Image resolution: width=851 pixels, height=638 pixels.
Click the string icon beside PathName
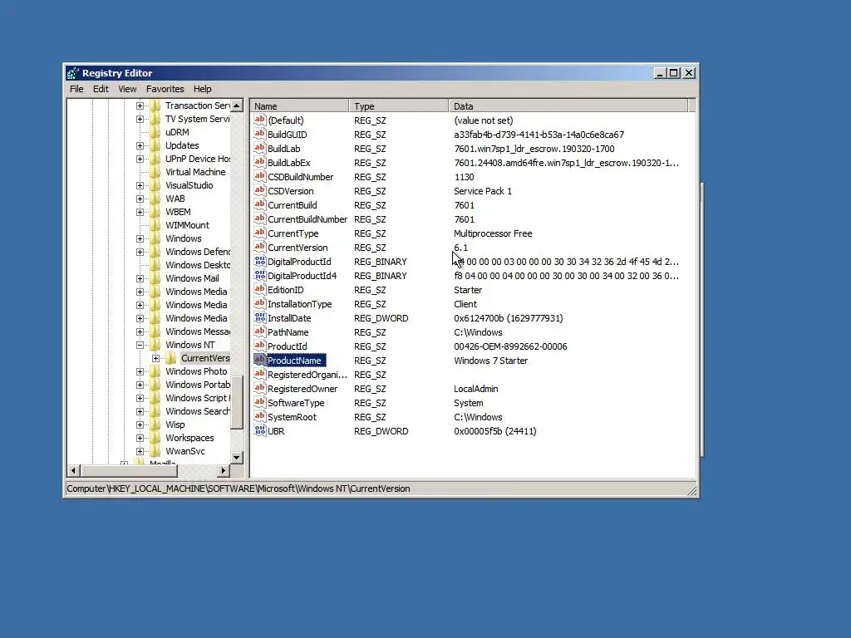(260, 331)
